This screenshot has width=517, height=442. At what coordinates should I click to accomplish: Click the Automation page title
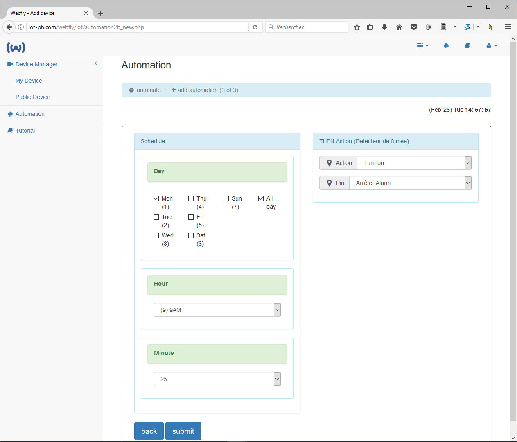click(x=146, y=65)
